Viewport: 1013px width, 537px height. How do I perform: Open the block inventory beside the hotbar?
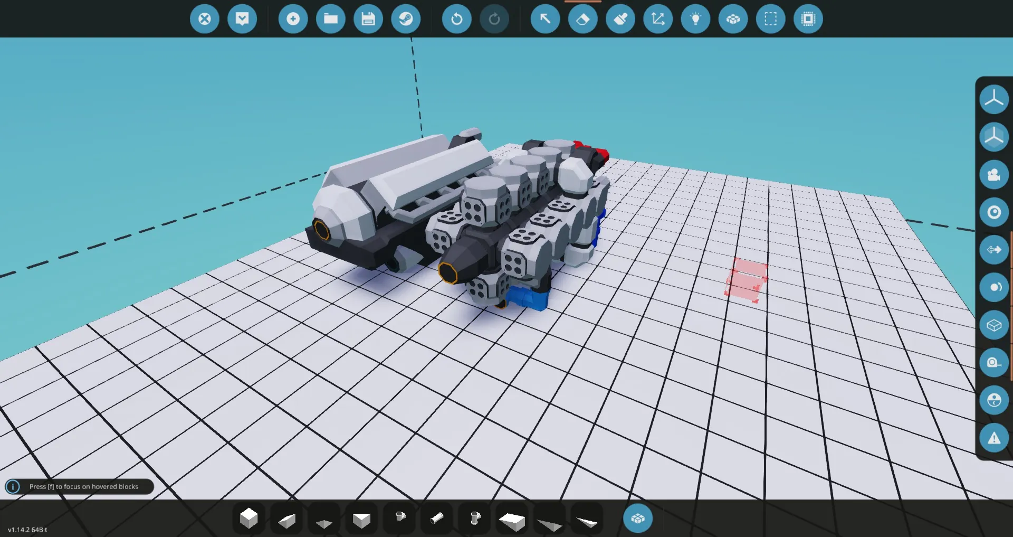(637, 519)
